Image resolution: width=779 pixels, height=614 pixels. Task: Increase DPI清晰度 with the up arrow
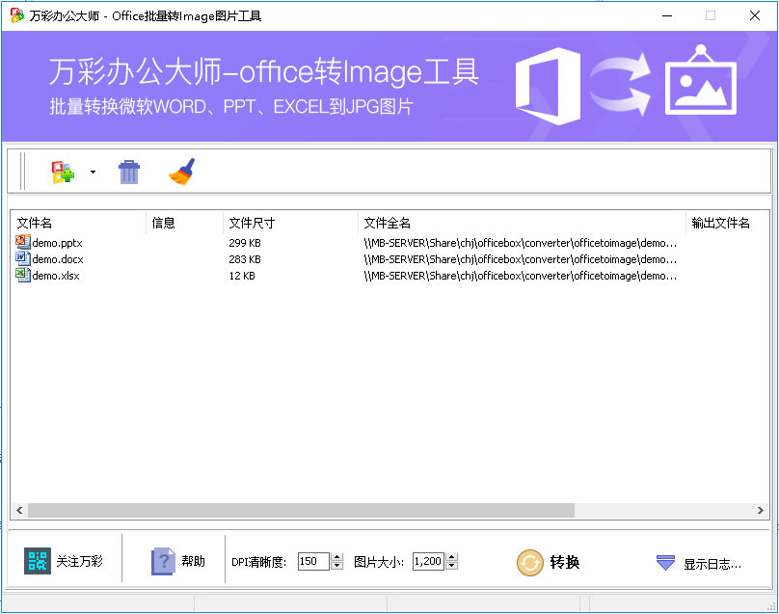pyautogui.click(x=336, y=557)
